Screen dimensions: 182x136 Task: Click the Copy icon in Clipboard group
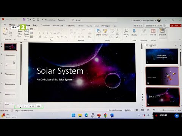coord(11,33)
